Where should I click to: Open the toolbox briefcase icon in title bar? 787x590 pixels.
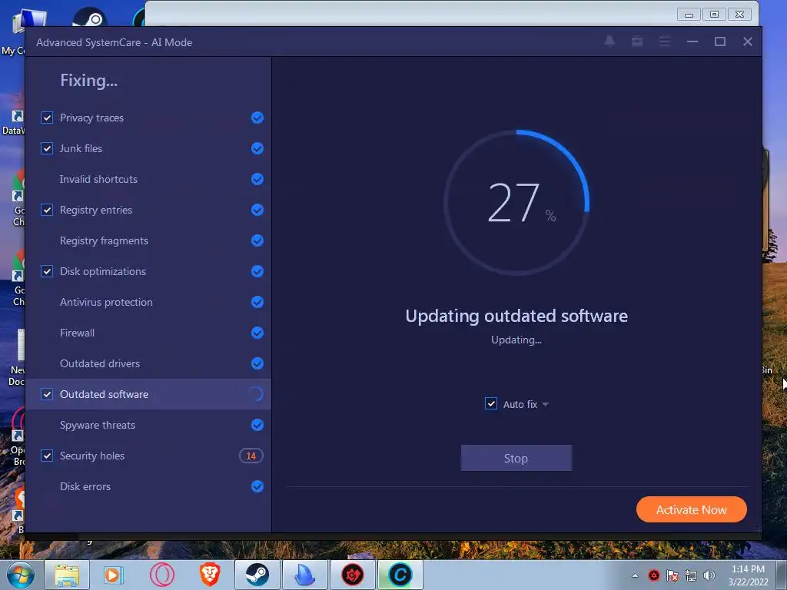click(637, 41)
